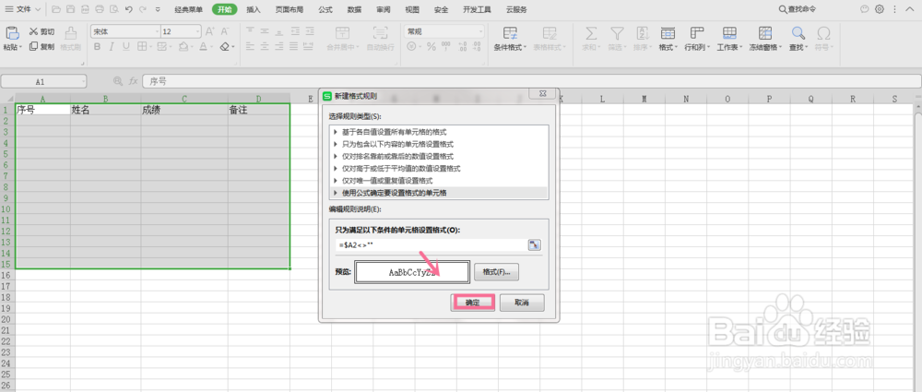Click the formula bar containing 序号

click(531, 82)
